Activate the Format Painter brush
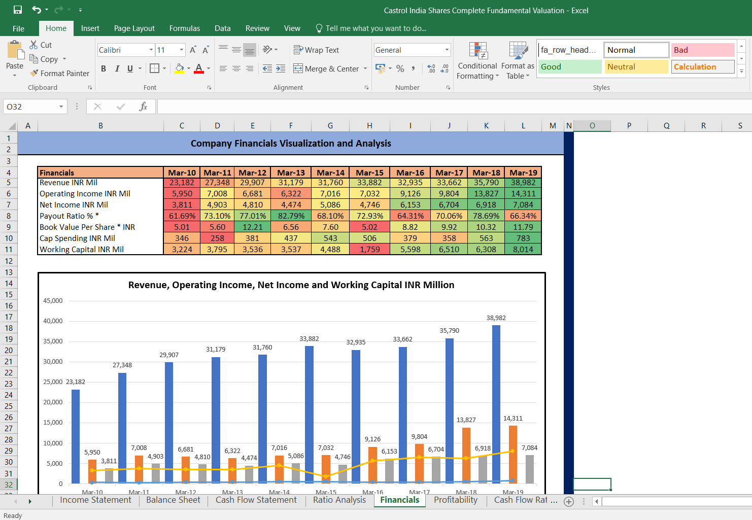 [x=34, y=73]
